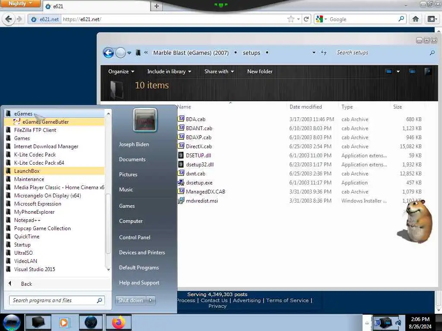The height and width of the screenshot is (331, 442).
Task: Click the user account picture
Action: point(145,120)
